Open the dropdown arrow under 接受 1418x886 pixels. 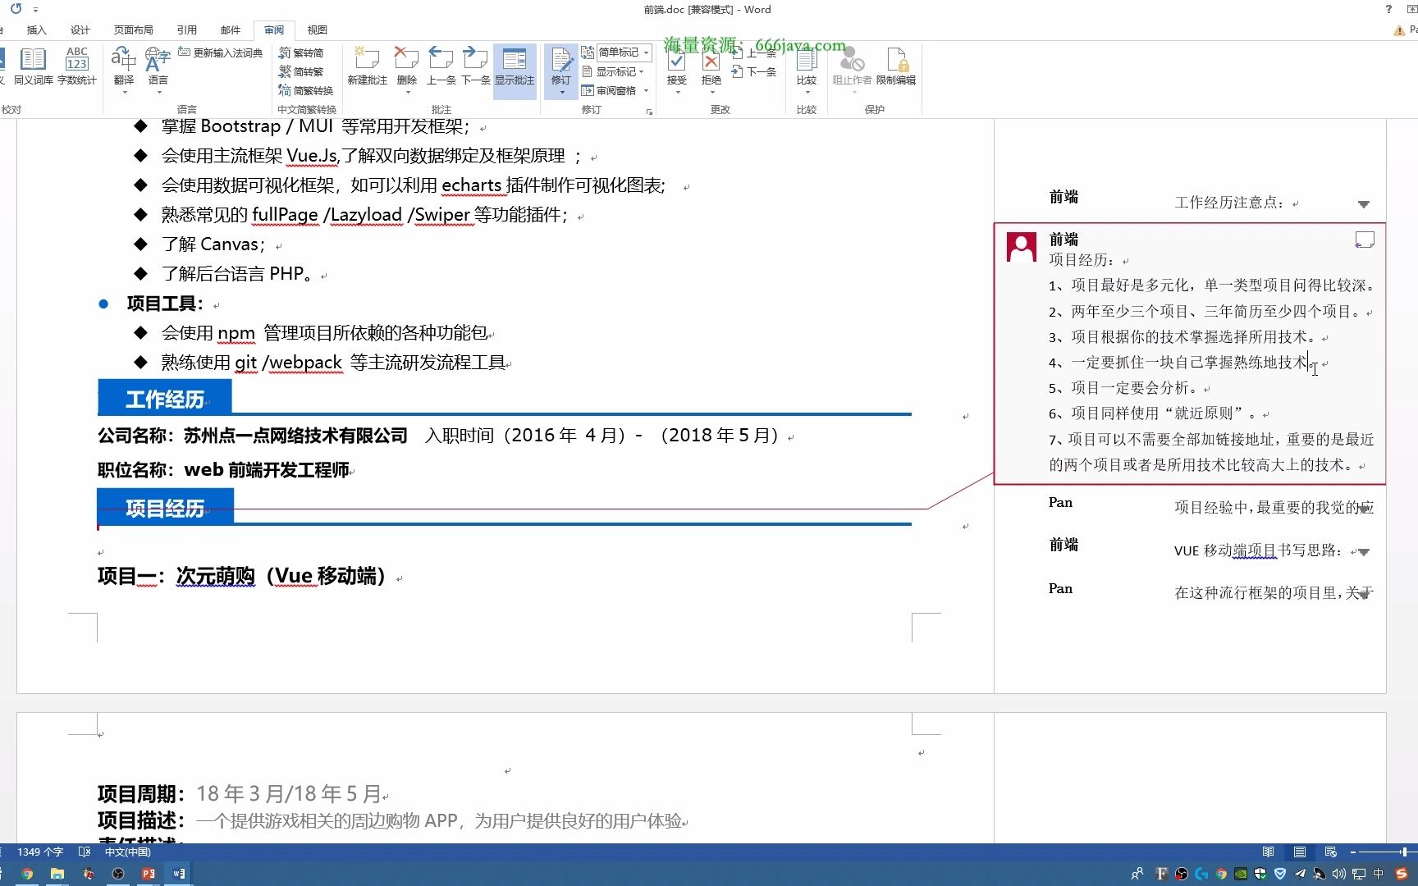(676, 91)
